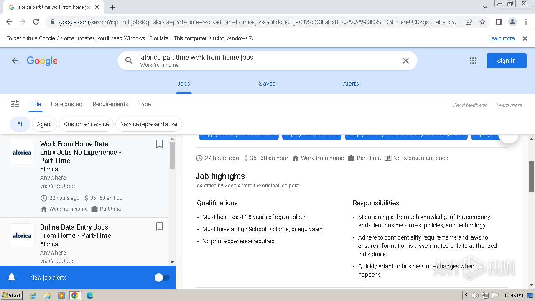The height and width of the screenshot is (301, 535).
Task: Click the page scroll down arrow
Action: point(532,285)
